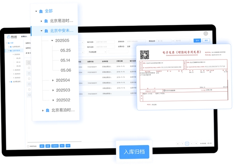This screenshot has height=165, width=234.
Task: Click the building icon of highlighted 北京中安未... node
Action: pyautogui.click(x=46, y=31)
